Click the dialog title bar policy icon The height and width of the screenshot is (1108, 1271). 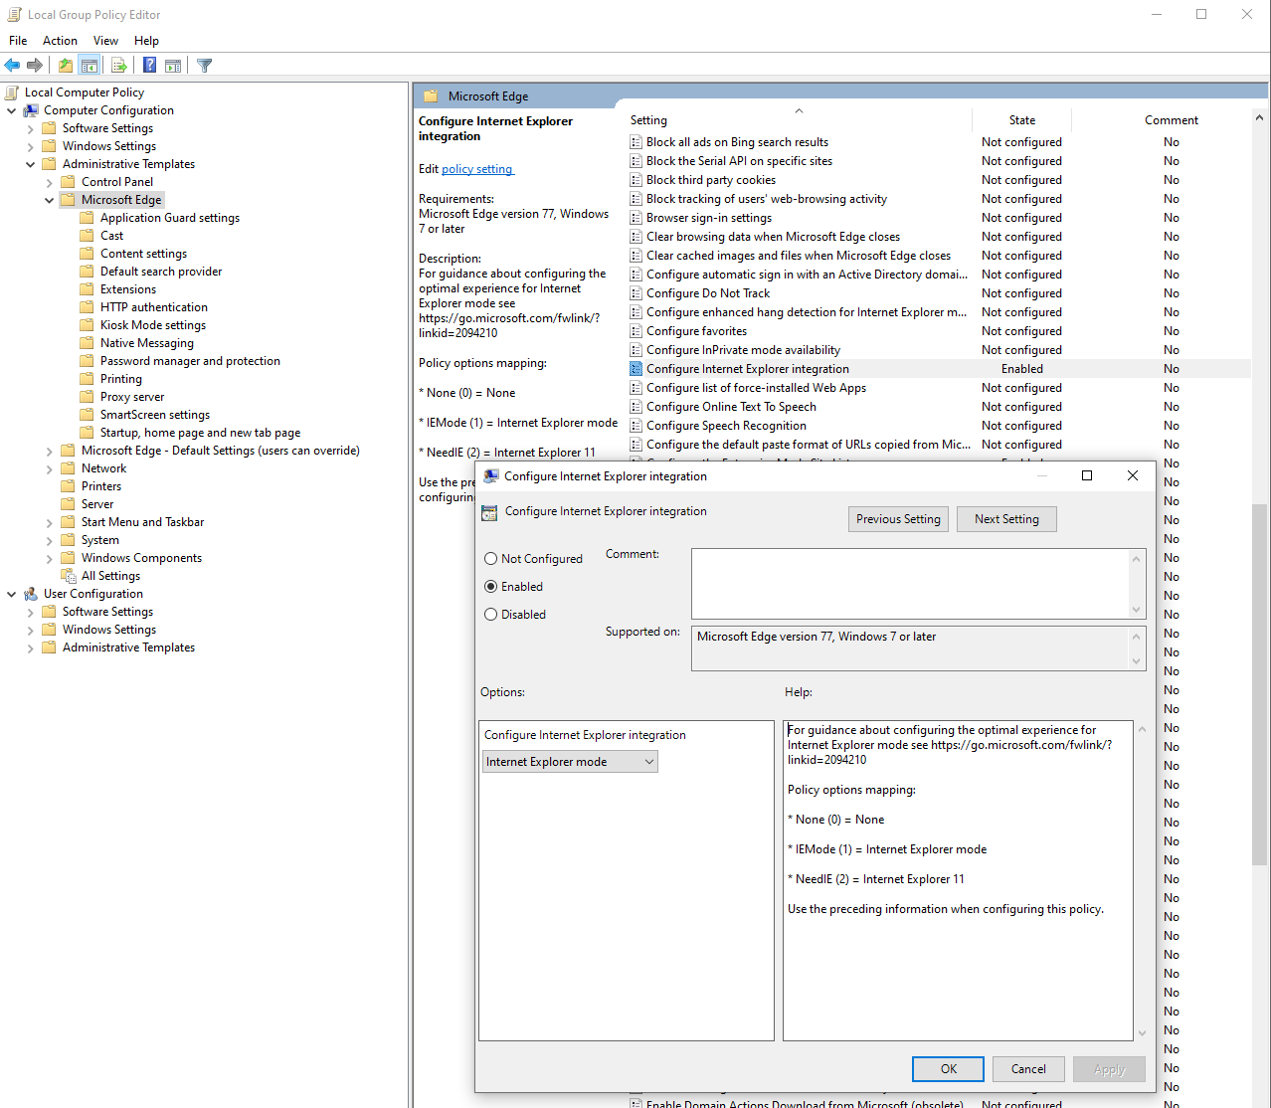[490, 476]
